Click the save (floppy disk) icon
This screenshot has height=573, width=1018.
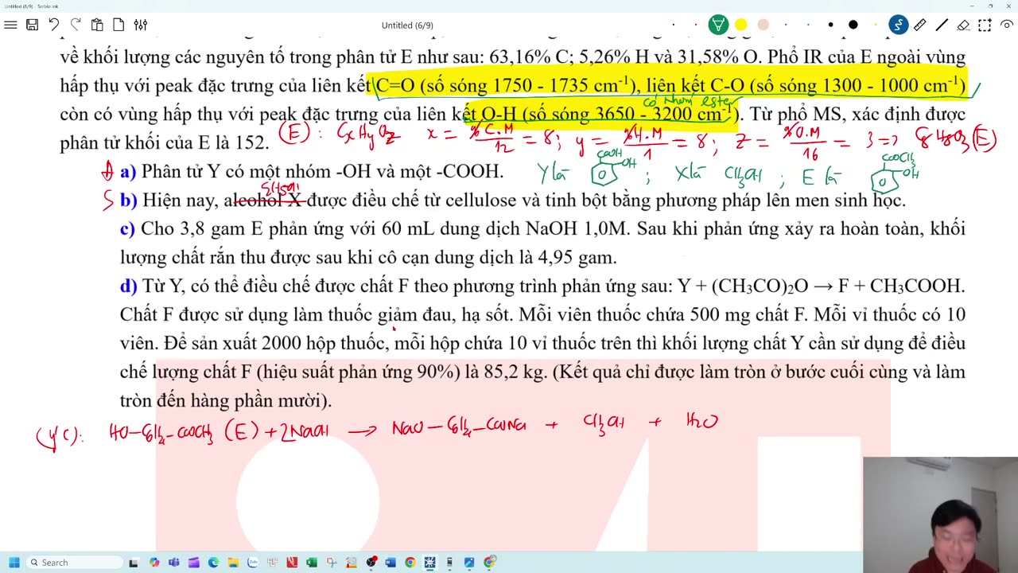tap(32, 25)
